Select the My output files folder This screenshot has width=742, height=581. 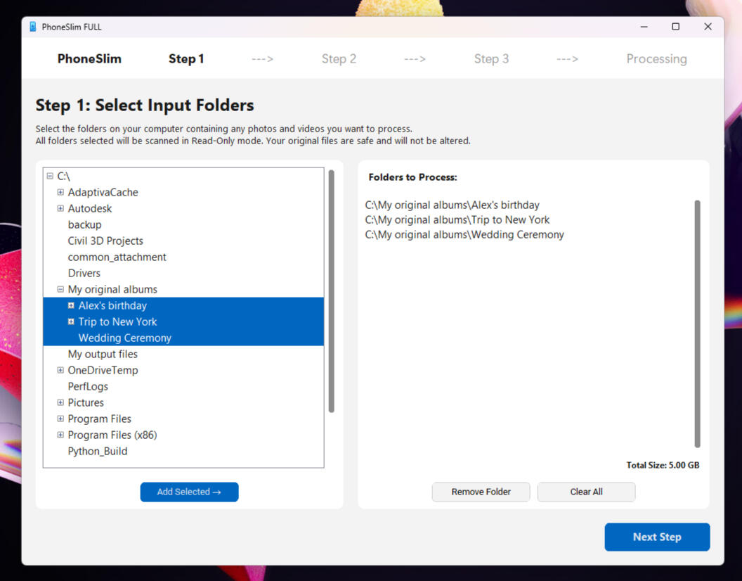point(103,354)
